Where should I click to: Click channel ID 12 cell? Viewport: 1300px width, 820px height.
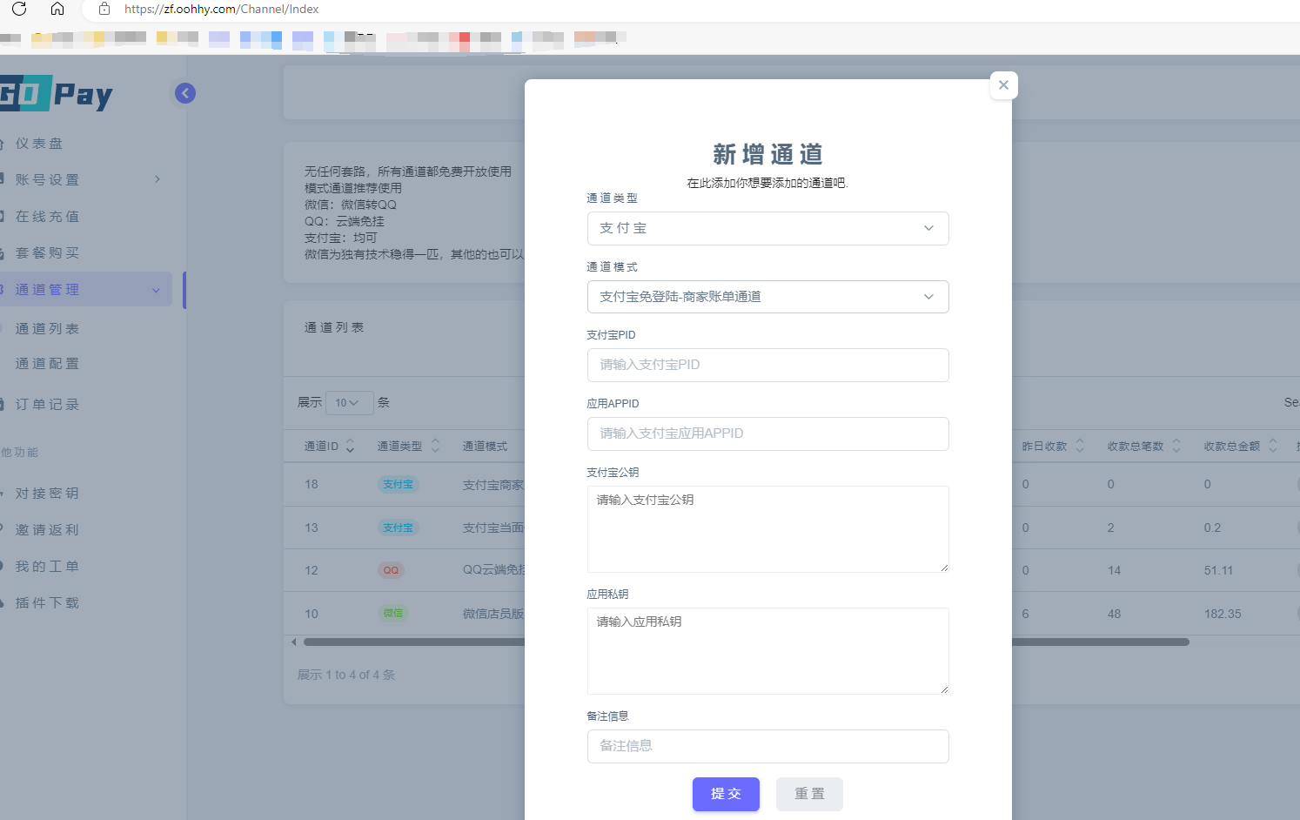[x=312, y=571]
